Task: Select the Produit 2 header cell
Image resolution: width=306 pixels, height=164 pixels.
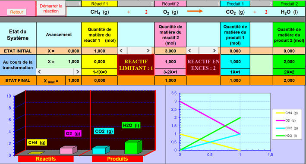Action: (x=289, y=4)
